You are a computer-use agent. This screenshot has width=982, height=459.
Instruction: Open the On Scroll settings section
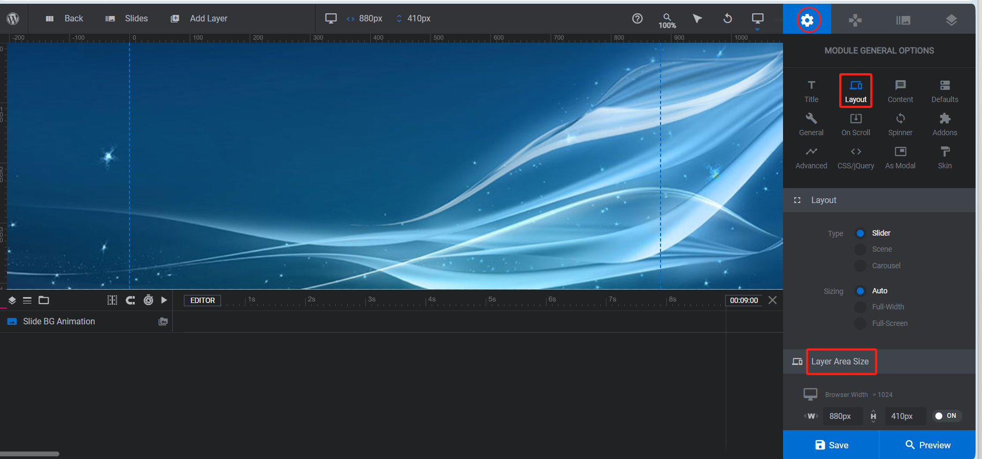click(x=856, y=125)
